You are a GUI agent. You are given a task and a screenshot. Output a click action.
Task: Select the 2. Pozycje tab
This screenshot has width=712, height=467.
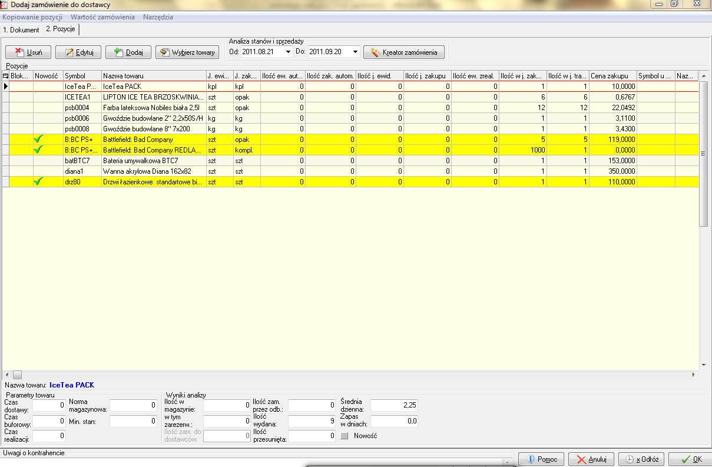(x=60, y=29)
